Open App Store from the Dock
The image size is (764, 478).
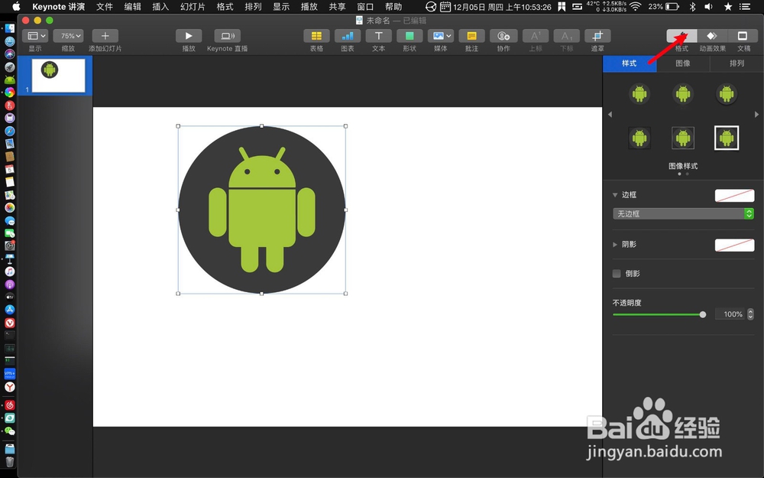pyautogui.click(x=10, y=309)
